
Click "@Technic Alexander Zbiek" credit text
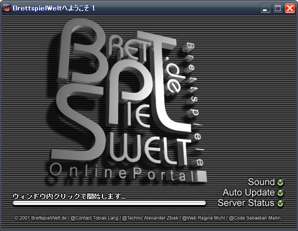tap(150, 218)
